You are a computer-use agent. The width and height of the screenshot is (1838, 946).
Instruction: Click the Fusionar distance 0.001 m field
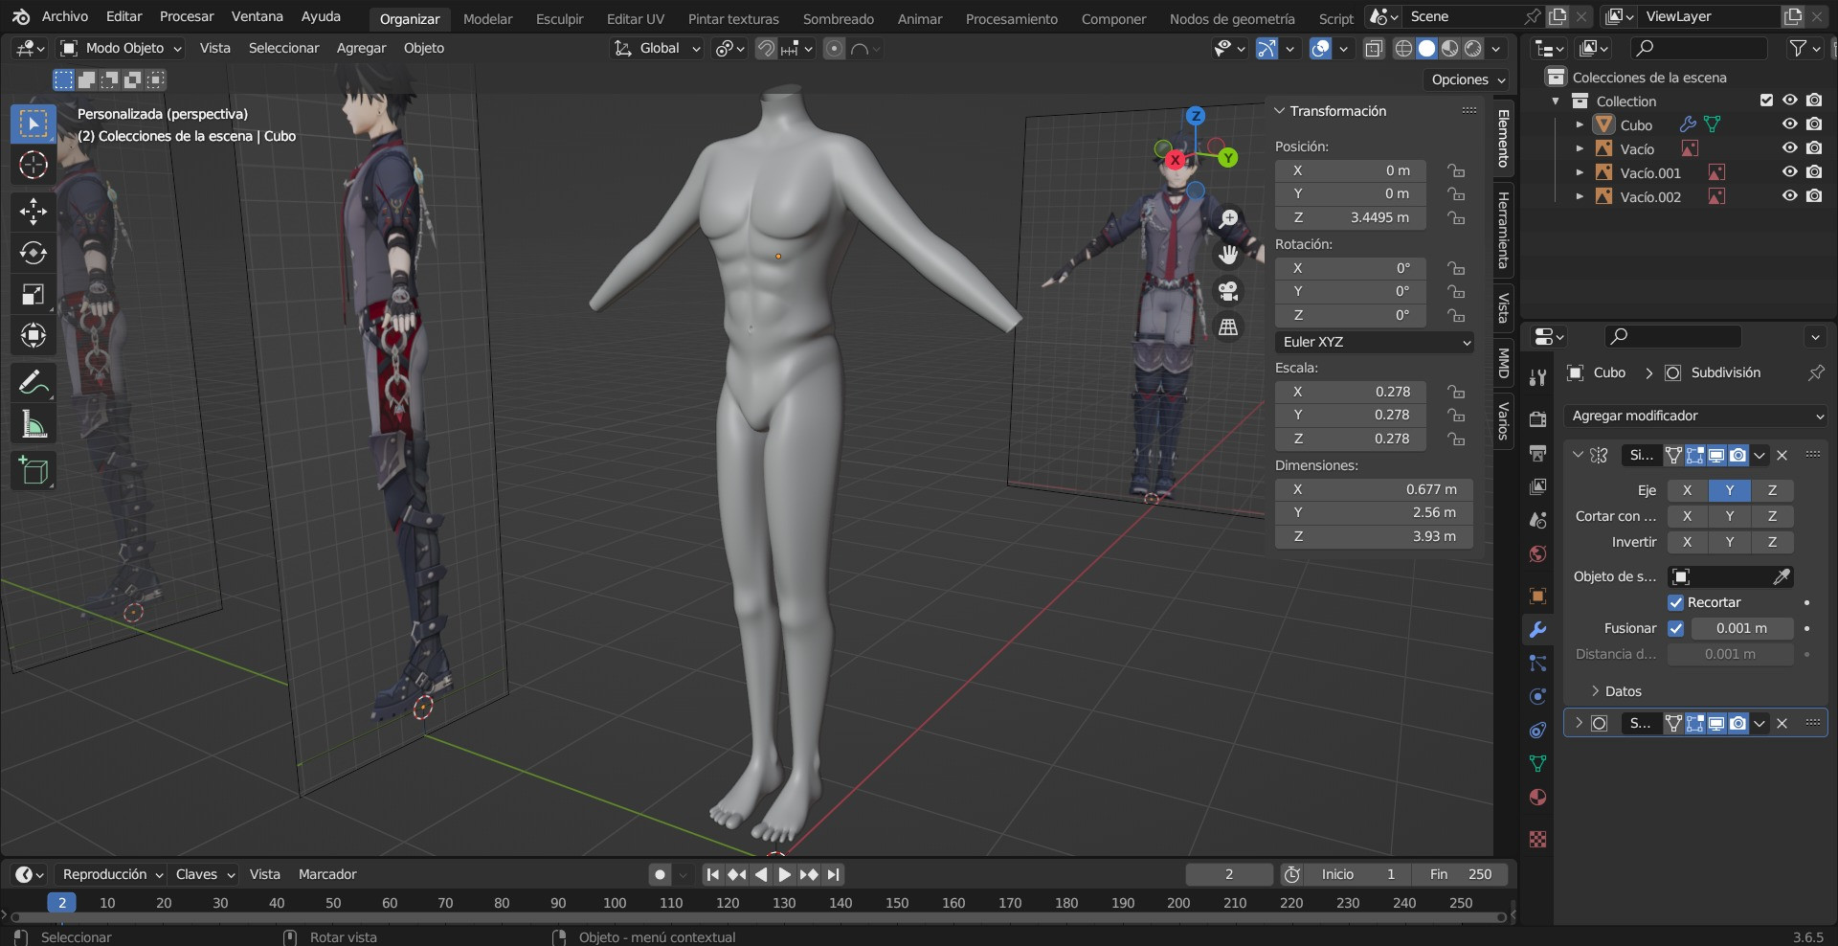coord(1741,629)
